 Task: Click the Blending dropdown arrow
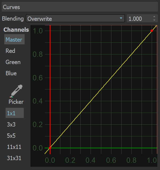click(121, 18)
